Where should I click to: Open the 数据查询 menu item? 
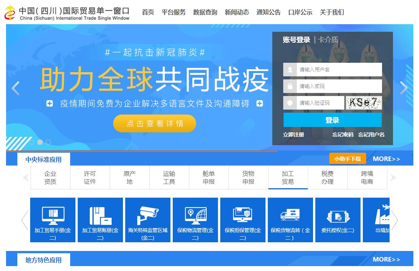(205, 12)
